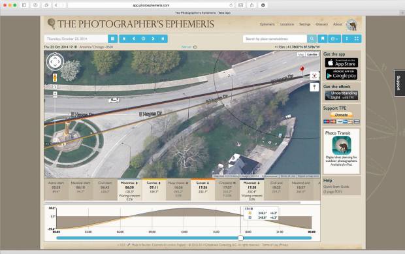Pick up the Street View pegman
Screen dimensions: 405x254
[x=55, y=78]
